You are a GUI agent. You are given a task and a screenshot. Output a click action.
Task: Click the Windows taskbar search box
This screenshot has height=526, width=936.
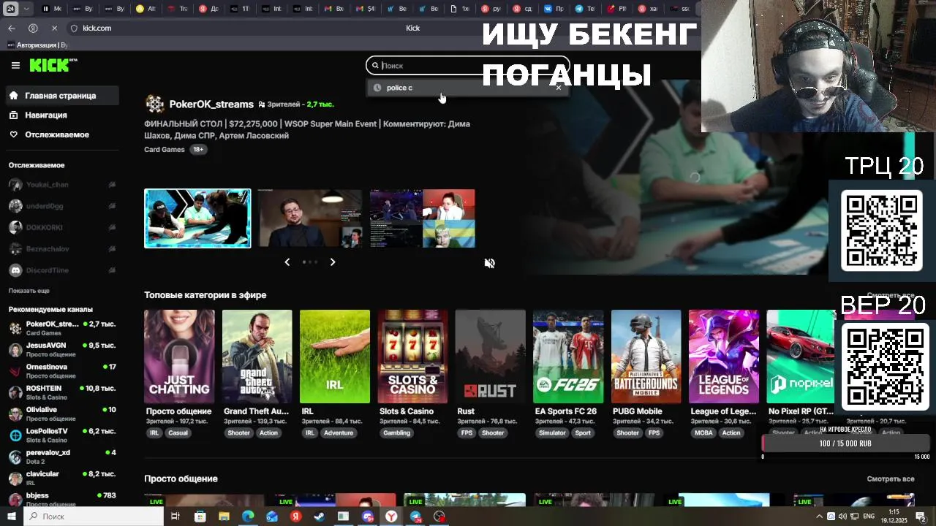tap(94, 517)
